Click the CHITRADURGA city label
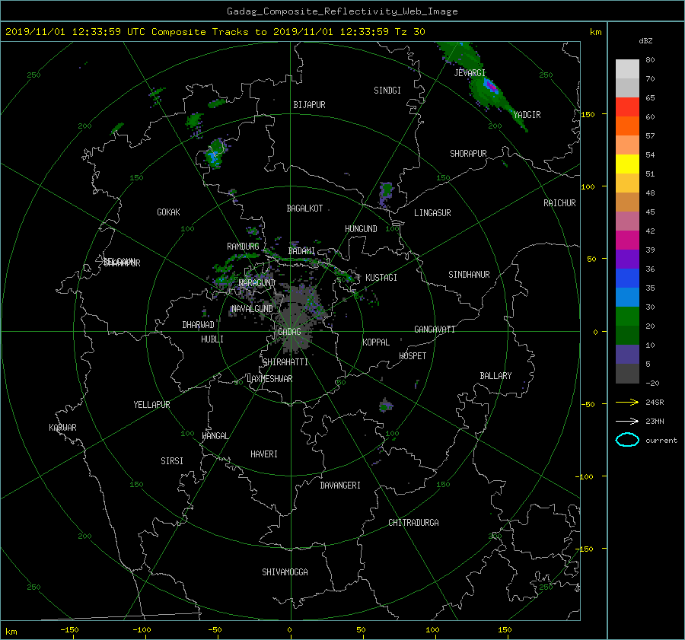Screen dimensions: 685x640 pyautogui.click(x=413, y=523)
